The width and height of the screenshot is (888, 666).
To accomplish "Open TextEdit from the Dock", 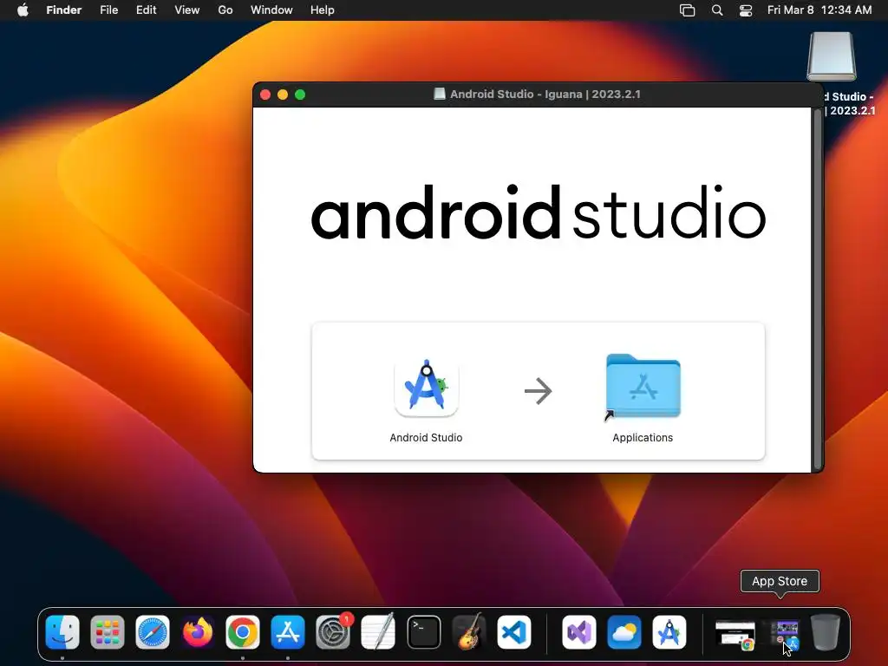I will coord(378,631).
